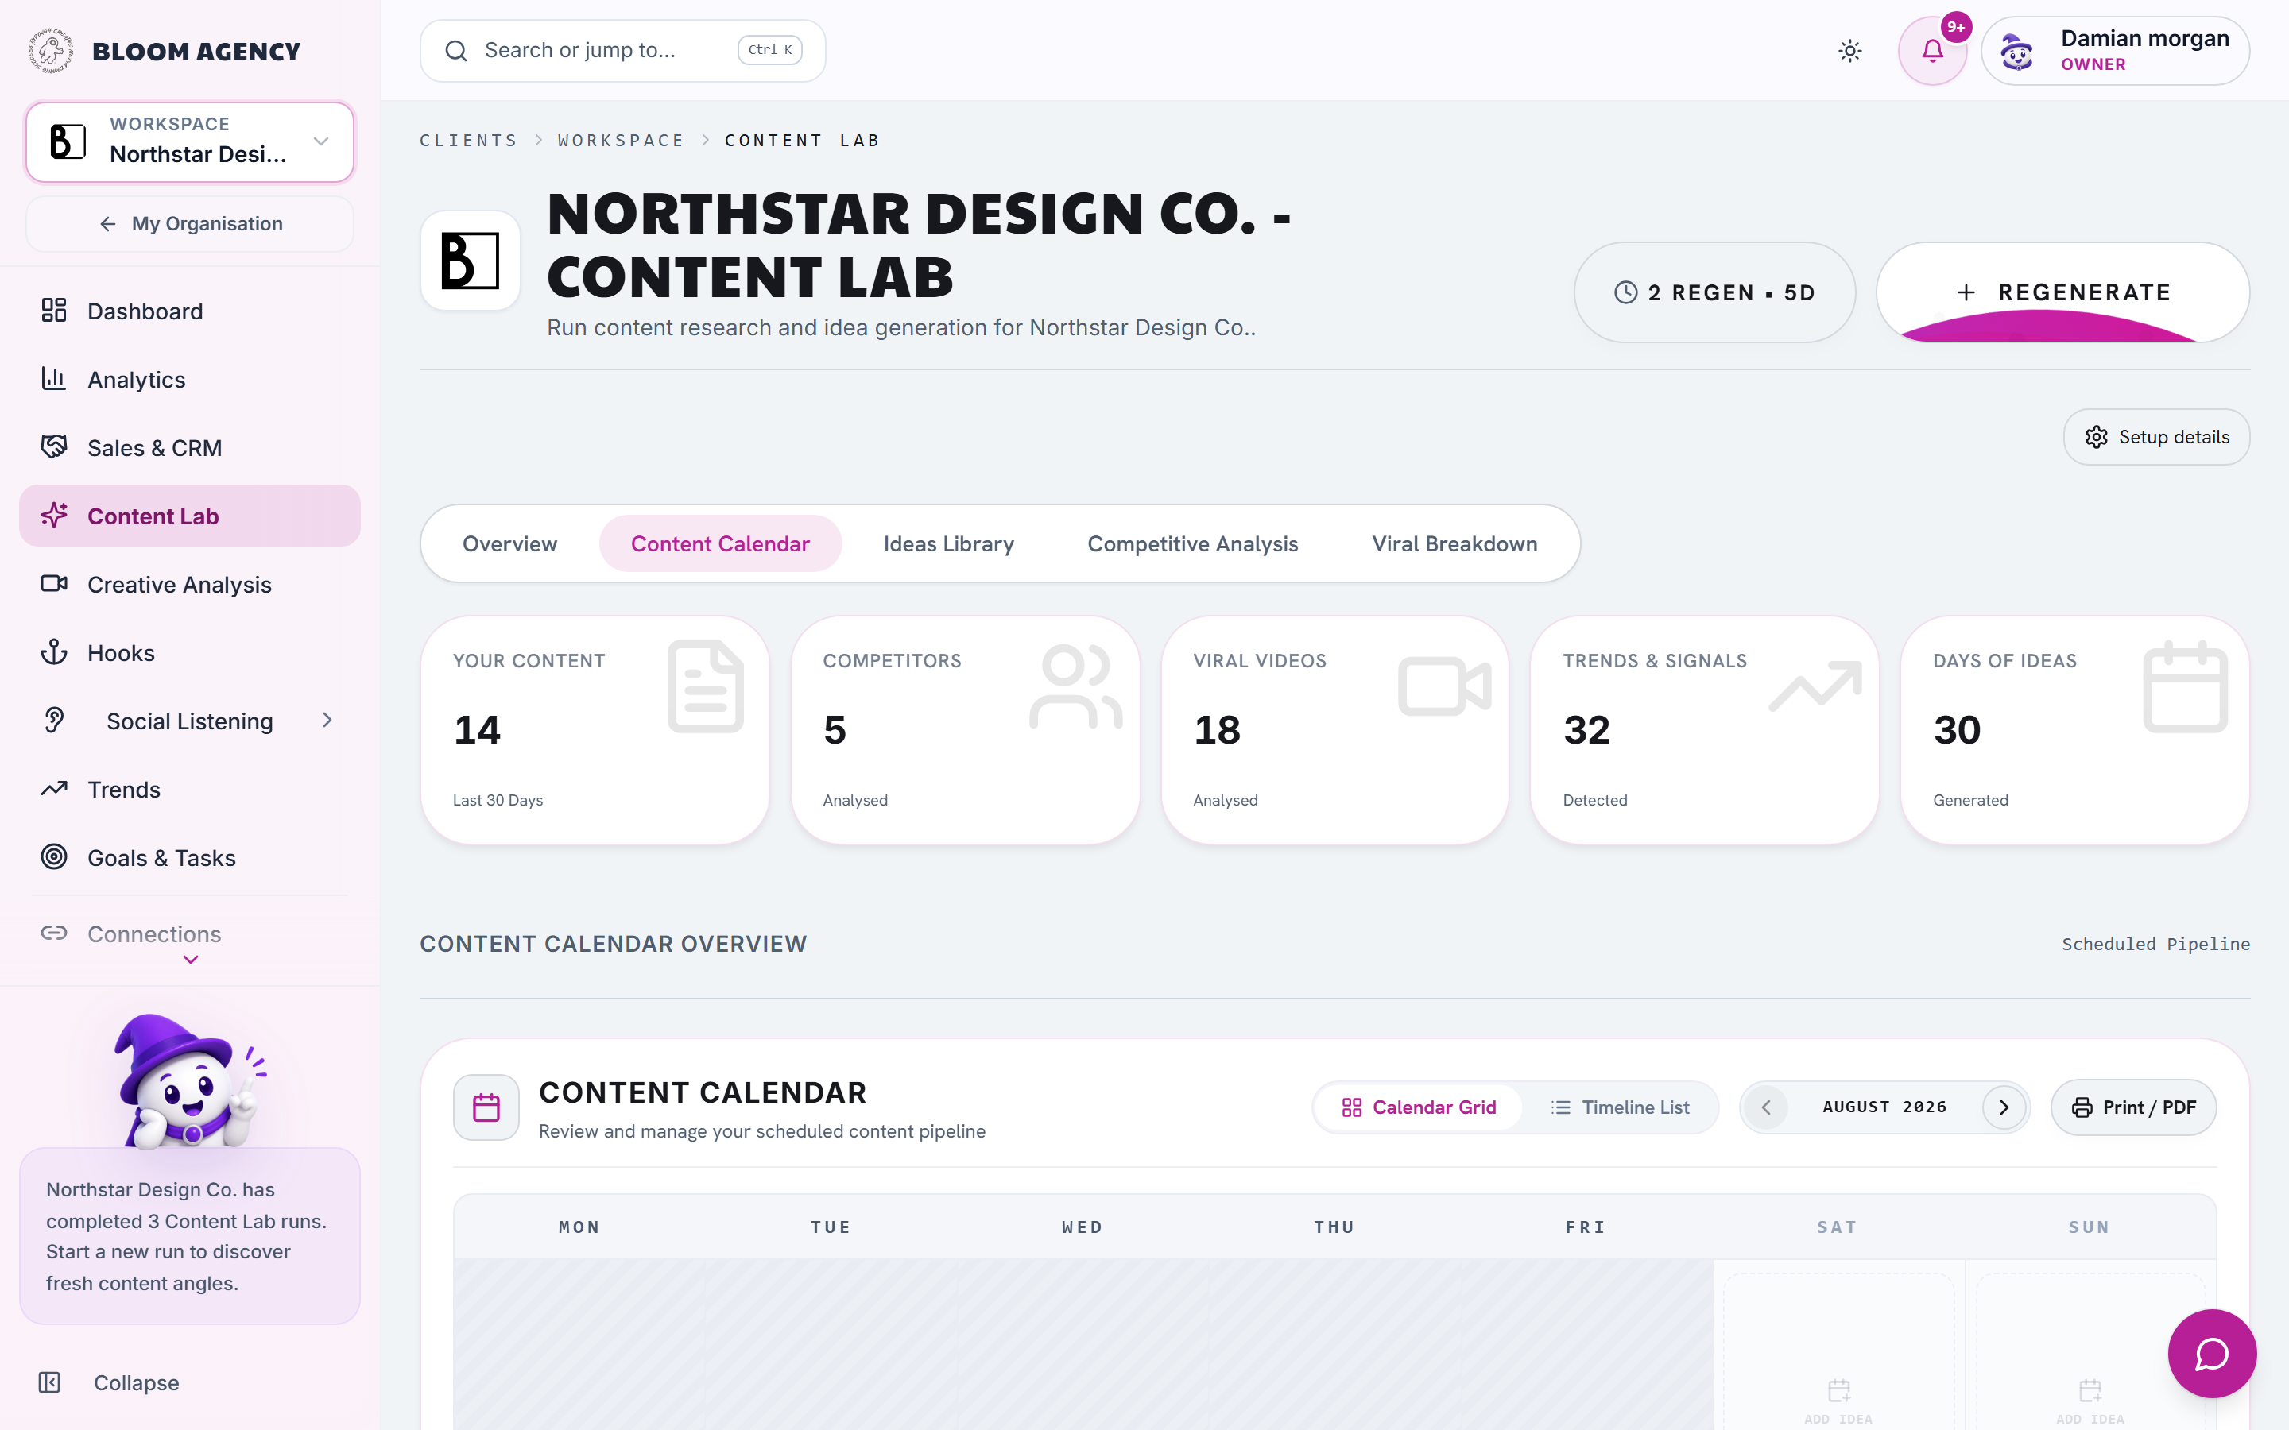Go to next month after August 2026
This screenshot has width=2289, height=1430.
point(2004,1107)
